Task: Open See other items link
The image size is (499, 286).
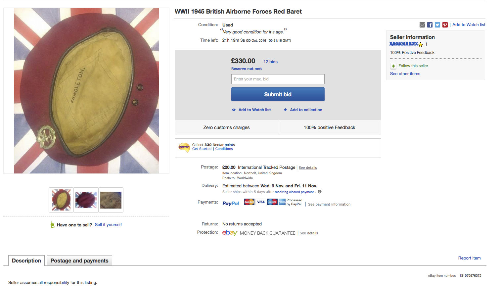Action: [405, 74]
